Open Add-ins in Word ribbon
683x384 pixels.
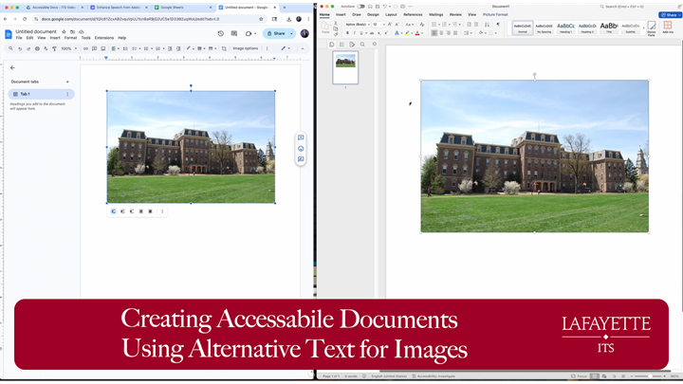667,27
